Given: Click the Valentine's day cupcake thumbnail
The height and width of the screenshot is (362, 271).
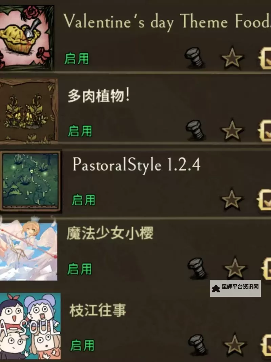Looking at the screenshot, I should pos(27,38).
